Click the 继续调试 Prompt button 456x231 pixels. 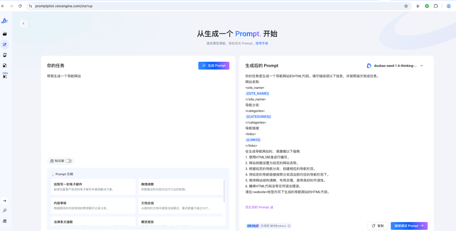[x=409, y=226]
